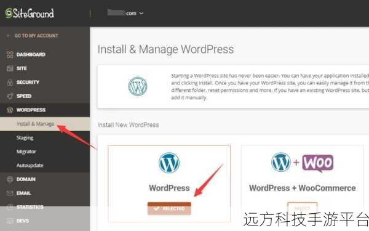Choose the WordPress card title
This screenshot has height=231, width=369.
click(169, 188)
